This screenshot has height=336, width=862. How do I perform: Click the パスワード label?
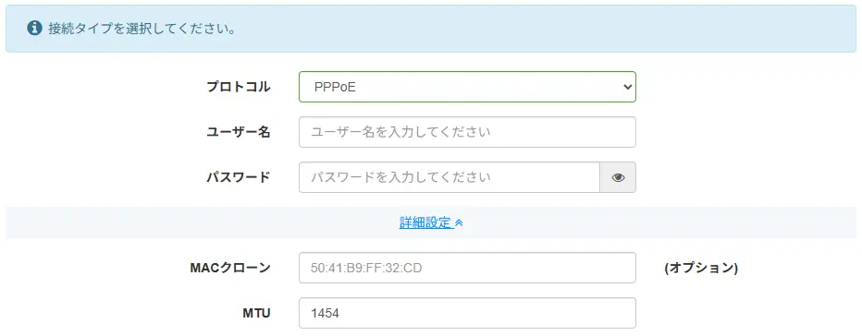[x=238, y=177]
